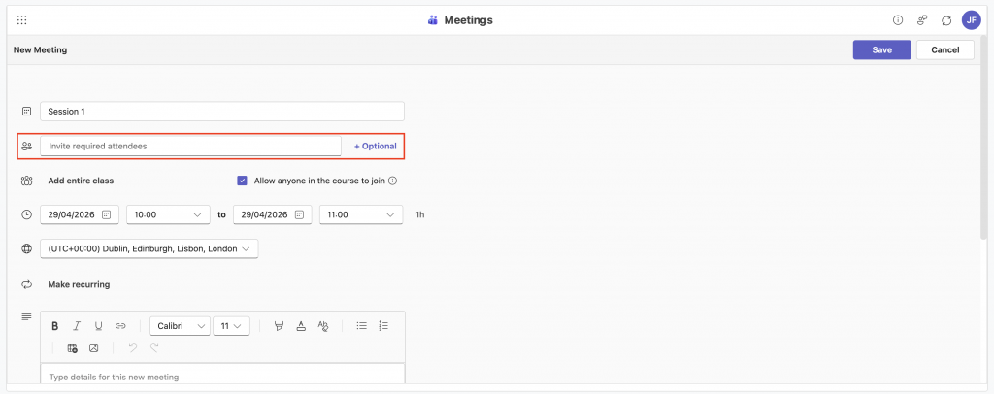Toggle italic formatting in editor

click(x=77, y=326)
